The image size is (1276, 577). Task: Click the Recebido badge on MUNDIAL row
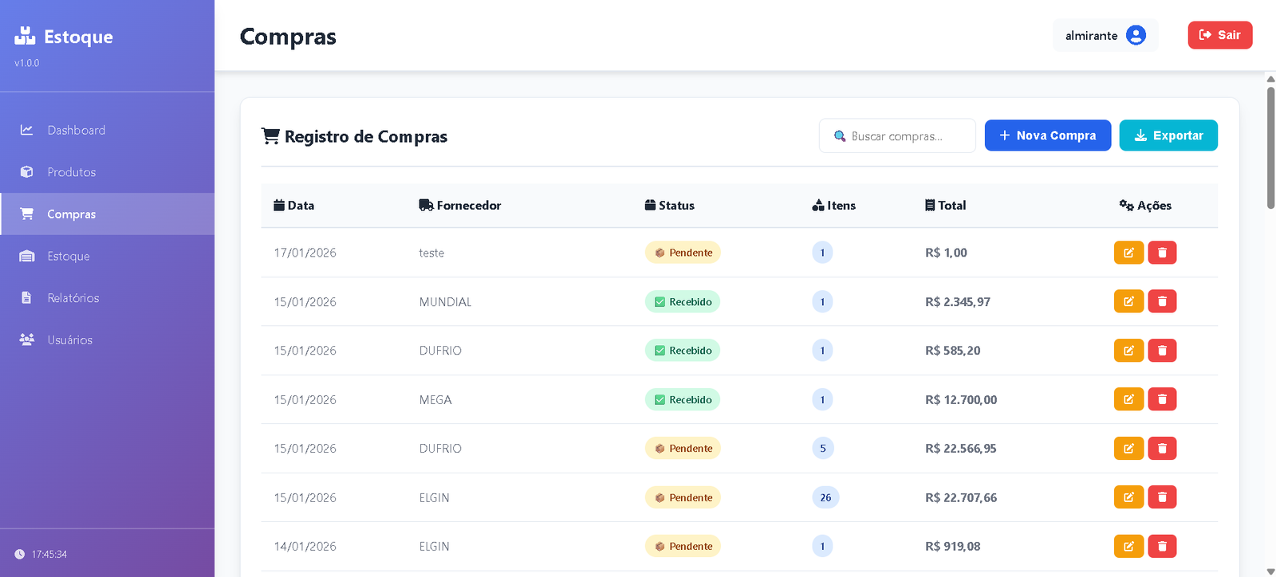(683, 302)
